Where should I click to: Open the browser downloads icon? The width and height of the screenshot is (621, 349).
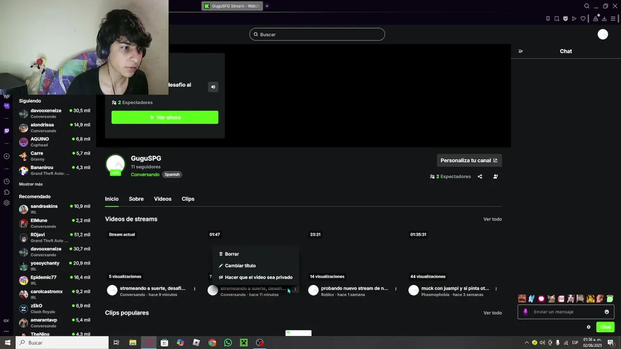tap(605, 18)
